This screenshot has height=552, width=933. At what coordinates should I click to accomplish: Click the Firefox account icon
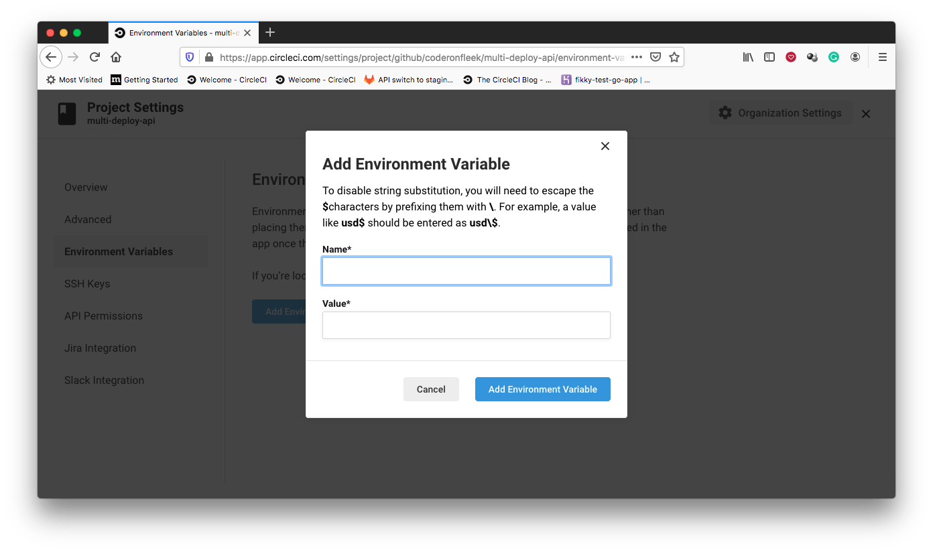855,57
